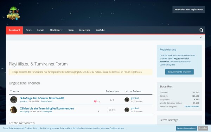Click the Ungelesene Themen heading
211x132 pixels.
(x=24, y=83)
